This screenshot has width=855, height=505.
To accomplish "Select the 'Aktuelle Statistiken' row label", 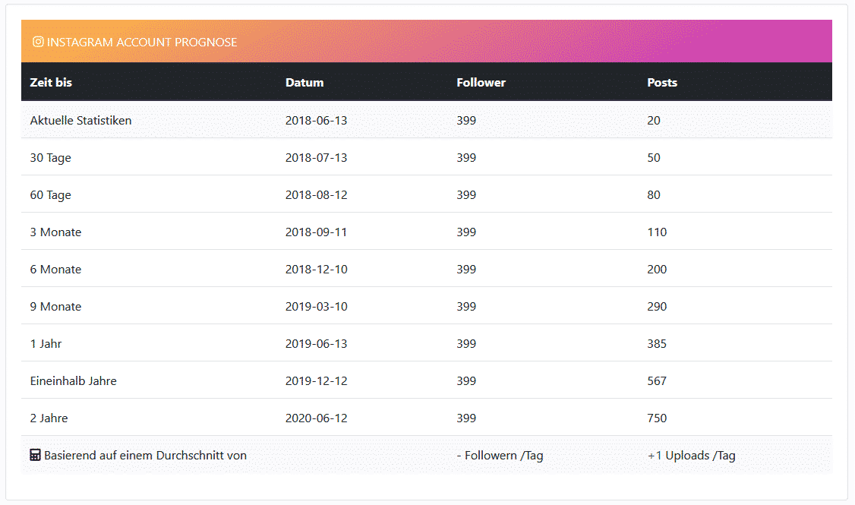I will [x=80, y=121].
